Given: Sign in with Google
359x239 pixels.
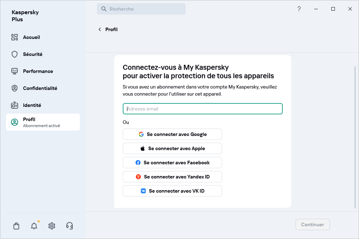Looking at the screenshot, I should [x=172, y=134].
